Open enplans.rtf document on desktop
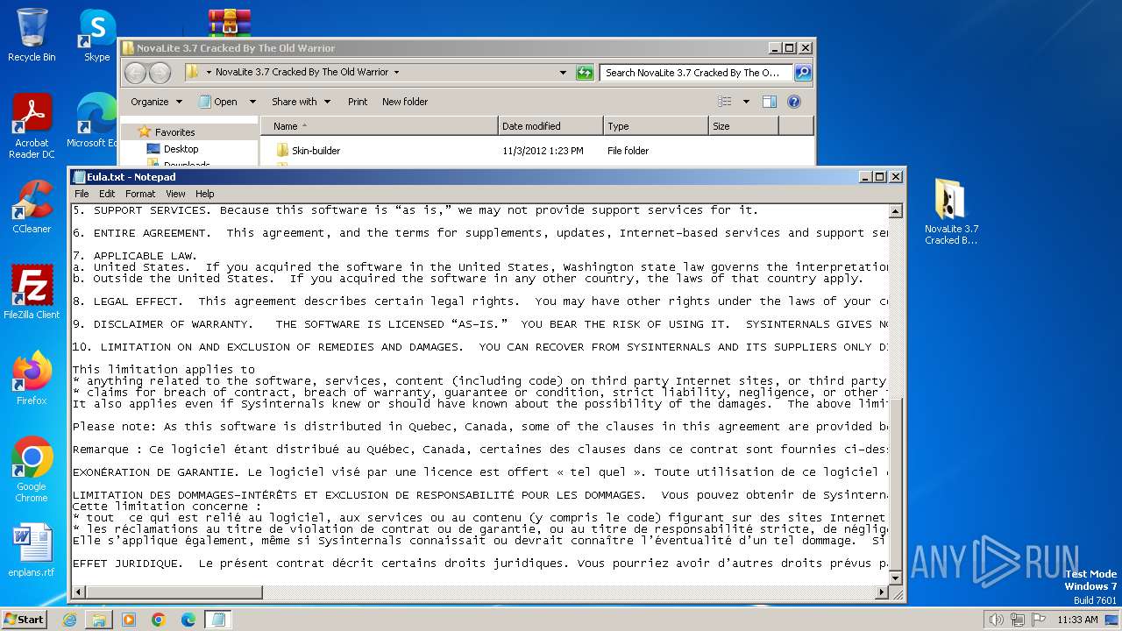1122x631 pixels. (32, 550)
